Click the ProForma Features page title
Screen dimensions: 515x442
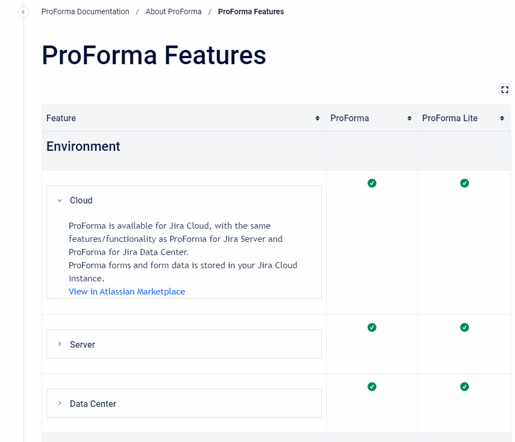tap(154, 55)
